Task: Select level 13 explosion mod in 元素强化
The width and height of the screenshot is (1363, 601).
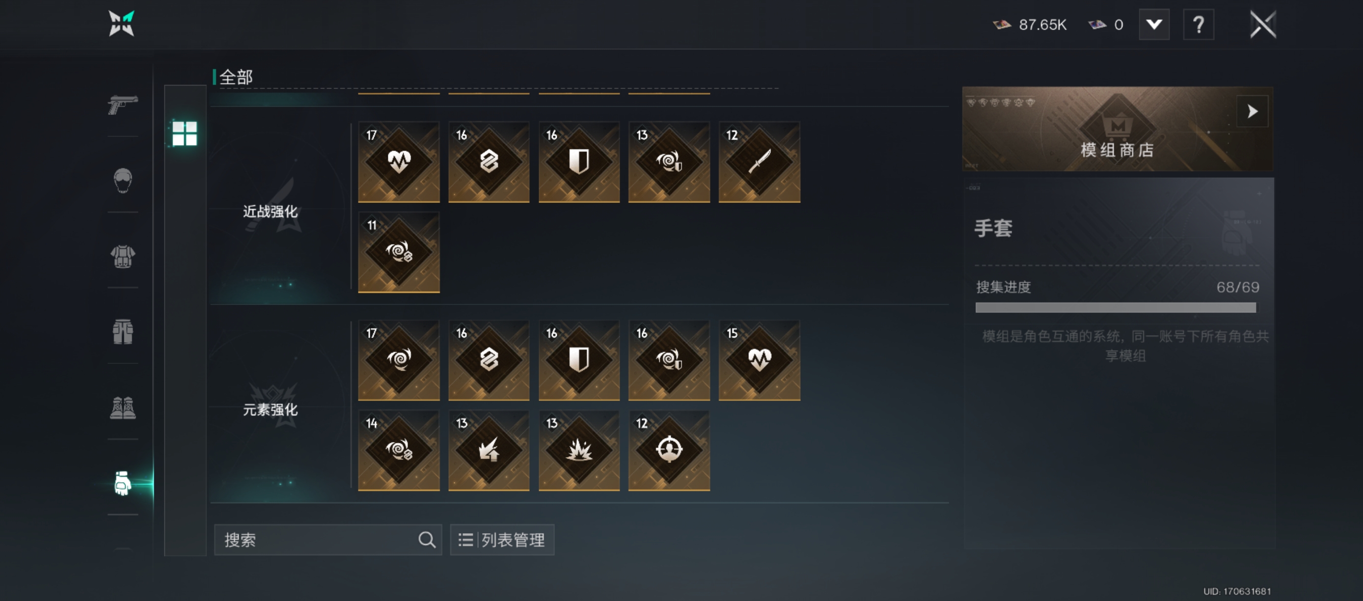Action: [x=579, y=450]
